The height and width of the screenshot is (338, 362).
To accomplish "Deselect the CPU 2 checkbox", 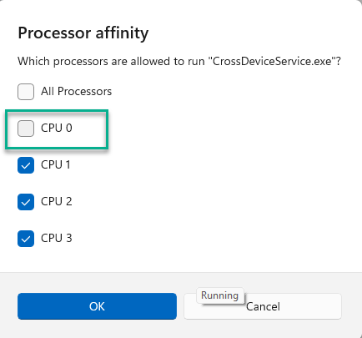I will [x=45, y=202].
